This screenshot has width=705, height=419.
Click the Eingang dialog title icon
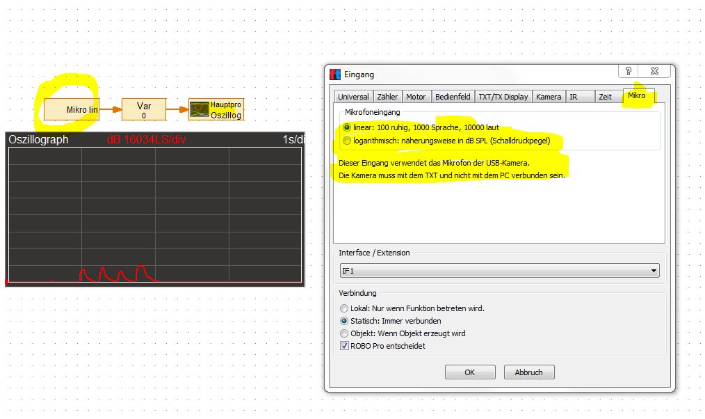[335, 74]
